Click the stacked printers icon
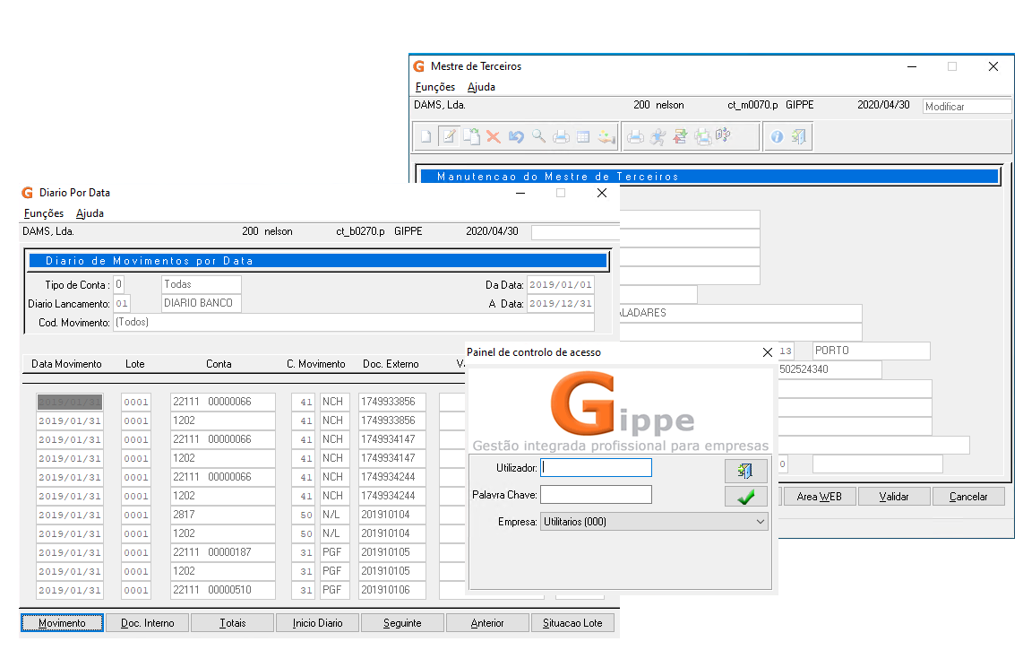This screenshot has width=1023, height=650. click(x=702, y=136)
